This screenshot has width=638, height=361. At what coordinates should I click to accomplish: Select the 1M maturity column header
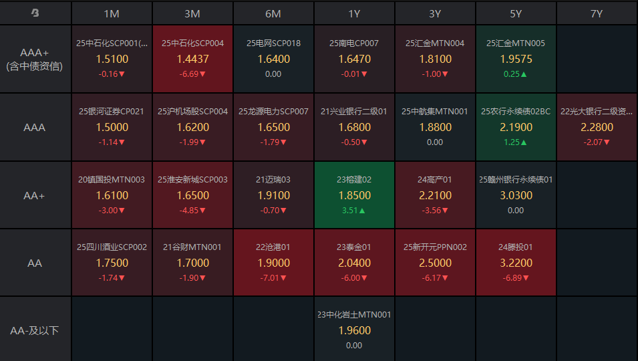(x=112, y=13)
